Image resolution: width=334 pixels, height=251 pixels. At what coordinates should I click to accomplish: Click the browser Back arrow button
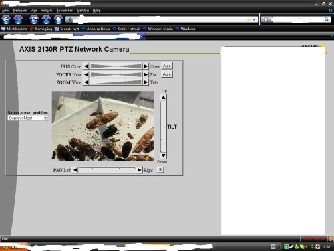click(6, 19)
